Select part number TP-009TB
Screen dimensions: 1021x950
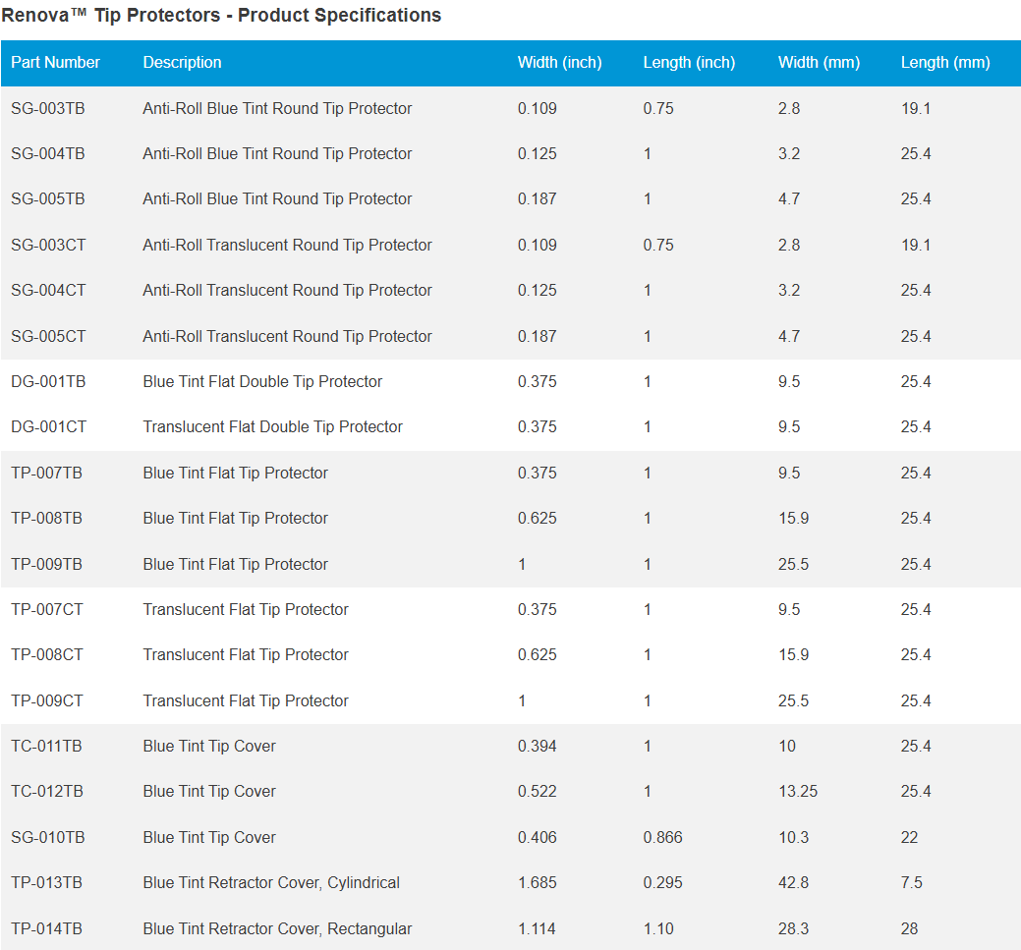(x=47, y=565)
